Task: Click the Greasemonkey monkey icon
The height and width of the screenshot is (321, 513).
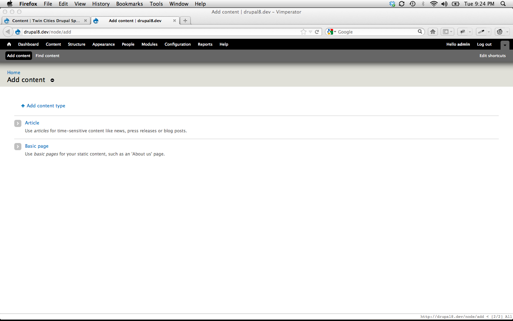Action: [499, 31]
